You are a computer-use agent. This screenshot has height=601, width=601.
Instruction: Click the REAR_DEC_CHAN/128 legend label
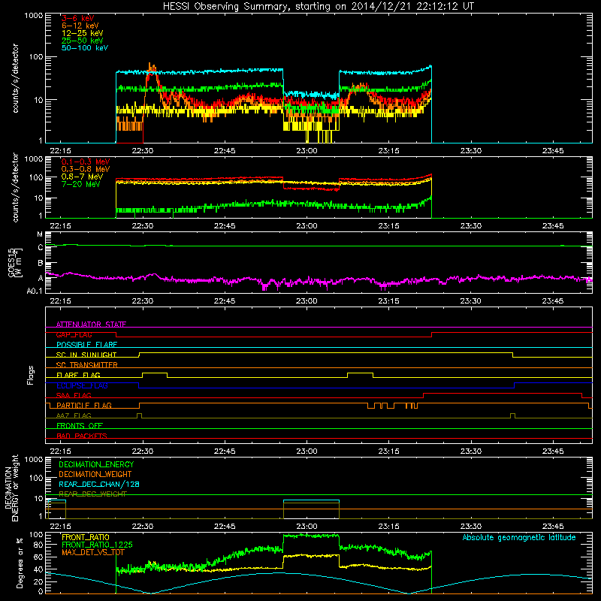tap(99, 485)
